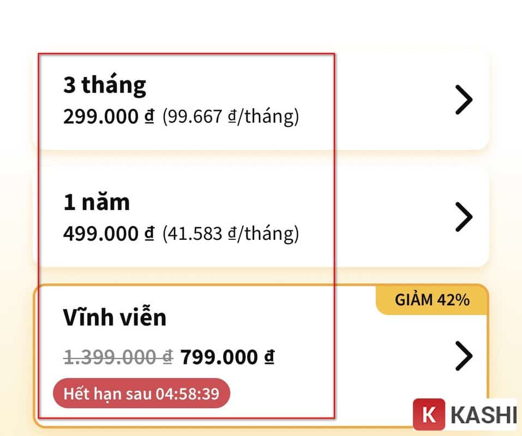The image size is (522, 436).
Task: Click the GIẢM 42% discount badge
Action: [x=431, y=299]
